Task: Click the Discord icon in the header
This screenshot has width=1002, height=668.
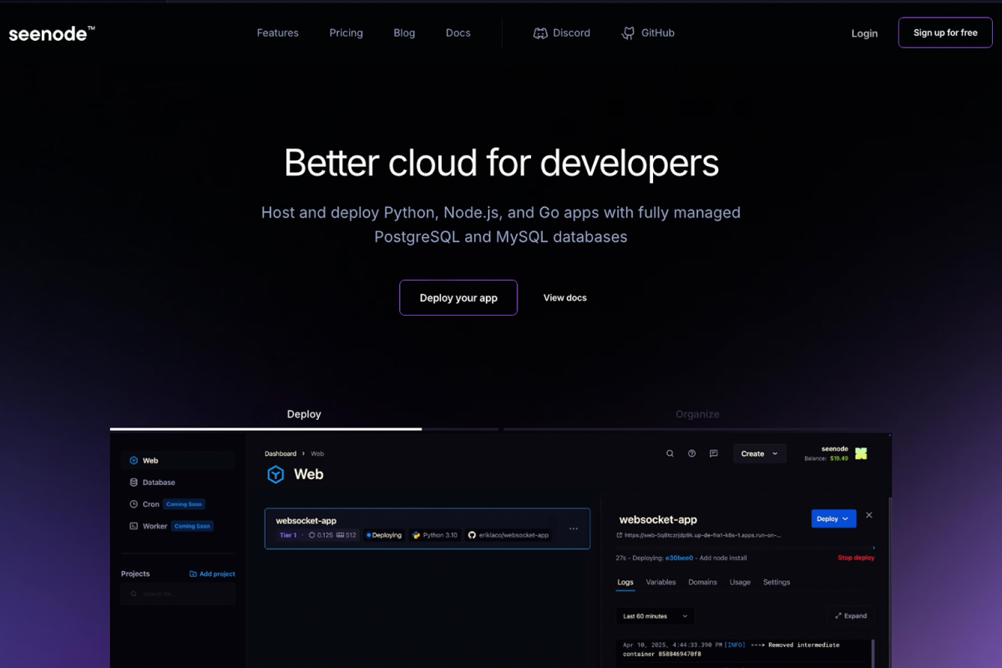Action: [x=540, y=33]
